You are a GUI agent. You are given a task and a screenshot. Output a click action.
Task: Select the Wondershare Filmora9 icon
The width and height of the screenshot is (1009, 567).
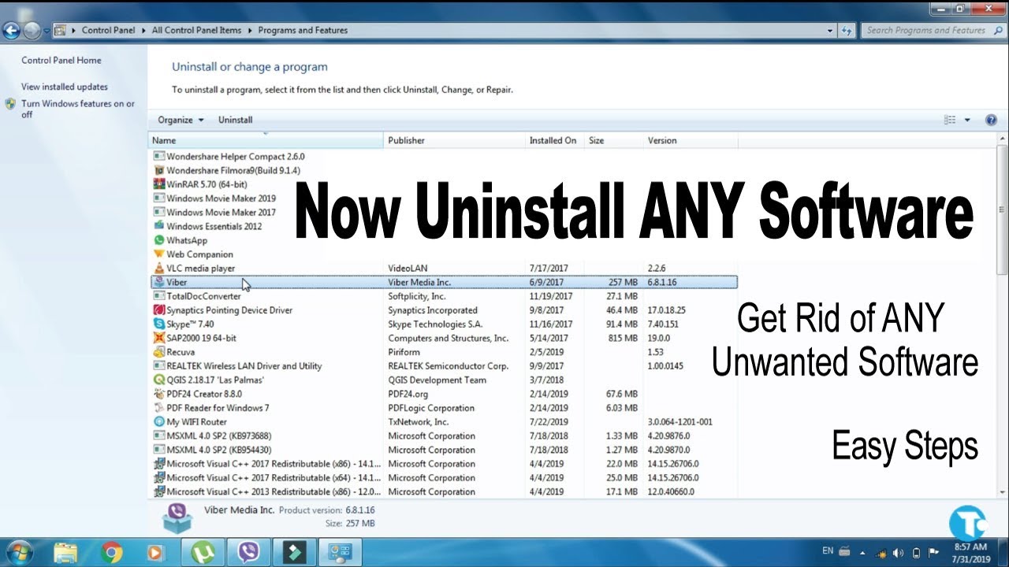tap(159, 170)
